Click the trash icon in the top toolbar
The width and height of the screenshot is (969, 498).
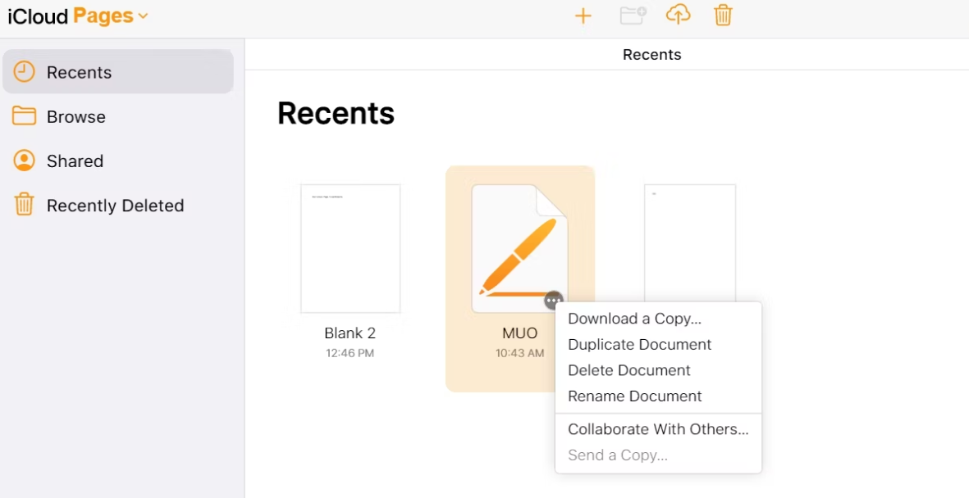tap(723, 15)
